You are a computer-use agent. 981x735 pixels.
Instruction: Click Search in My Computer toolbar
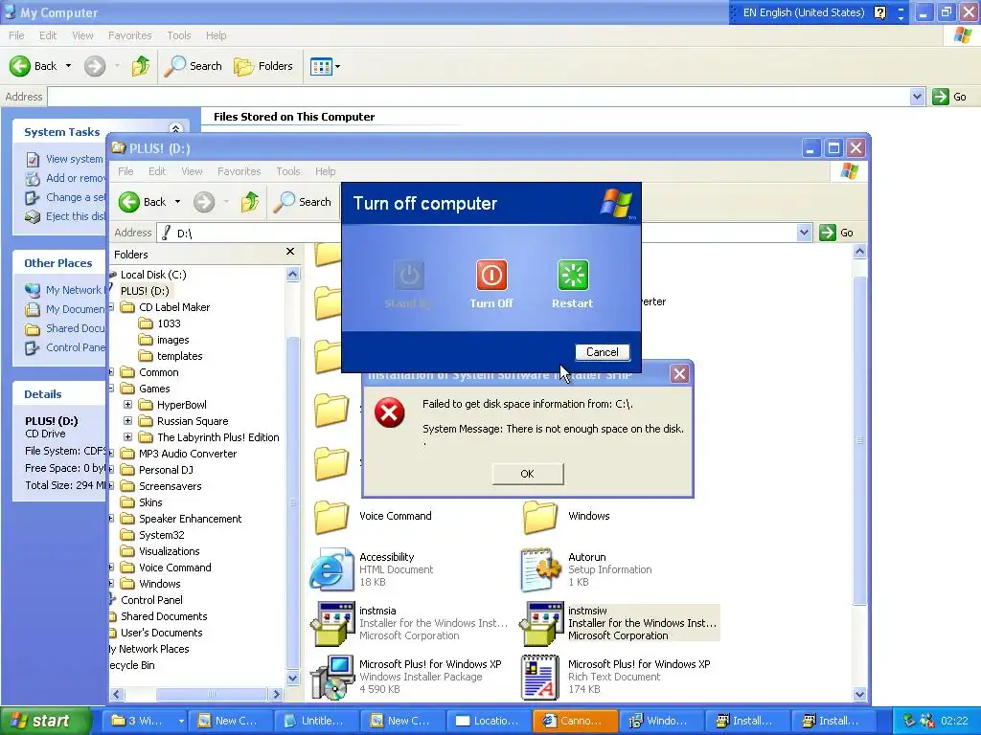tap(193, 66)
